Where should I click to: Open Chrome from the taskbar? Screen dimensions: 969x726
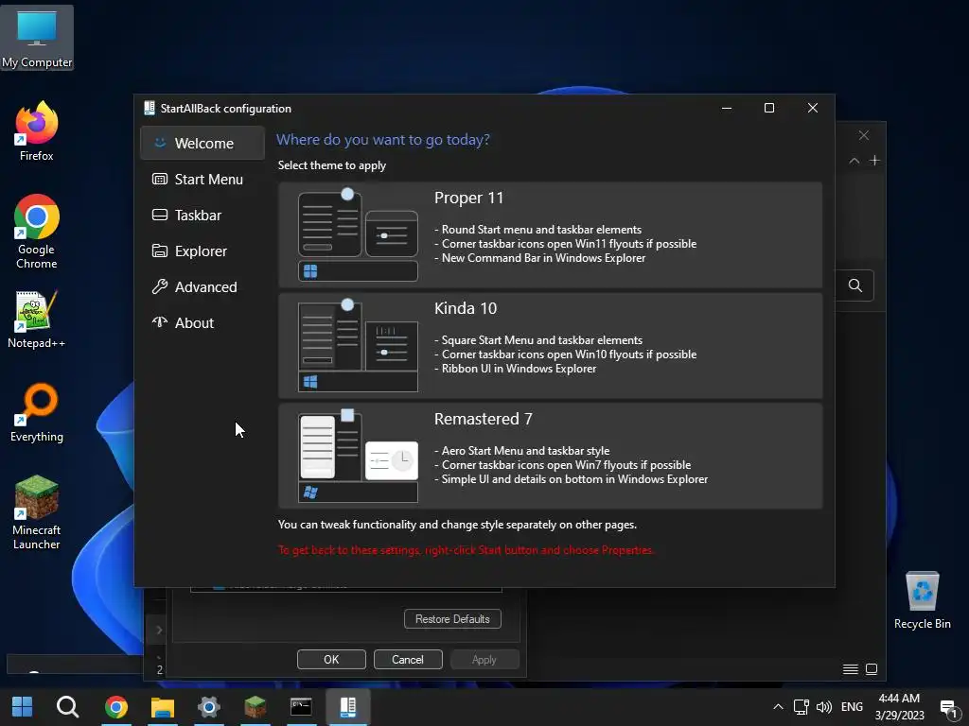116,707
